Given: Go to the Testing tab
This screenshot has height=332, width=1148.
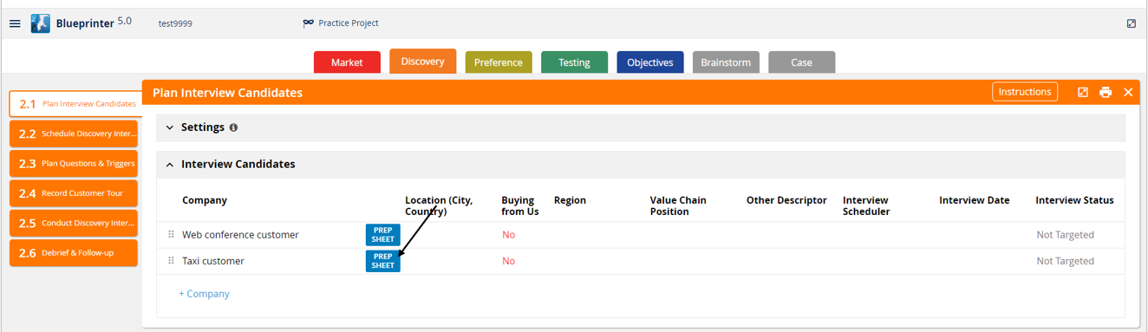Looking at the screenshot, I should click(574, 62).
